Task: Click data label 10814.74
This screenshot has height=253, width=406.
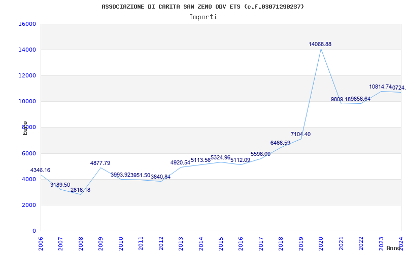Action: coord(380,87)
